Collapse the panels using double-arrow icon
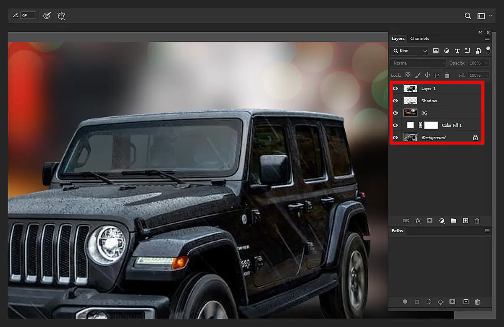 point(480,32)
